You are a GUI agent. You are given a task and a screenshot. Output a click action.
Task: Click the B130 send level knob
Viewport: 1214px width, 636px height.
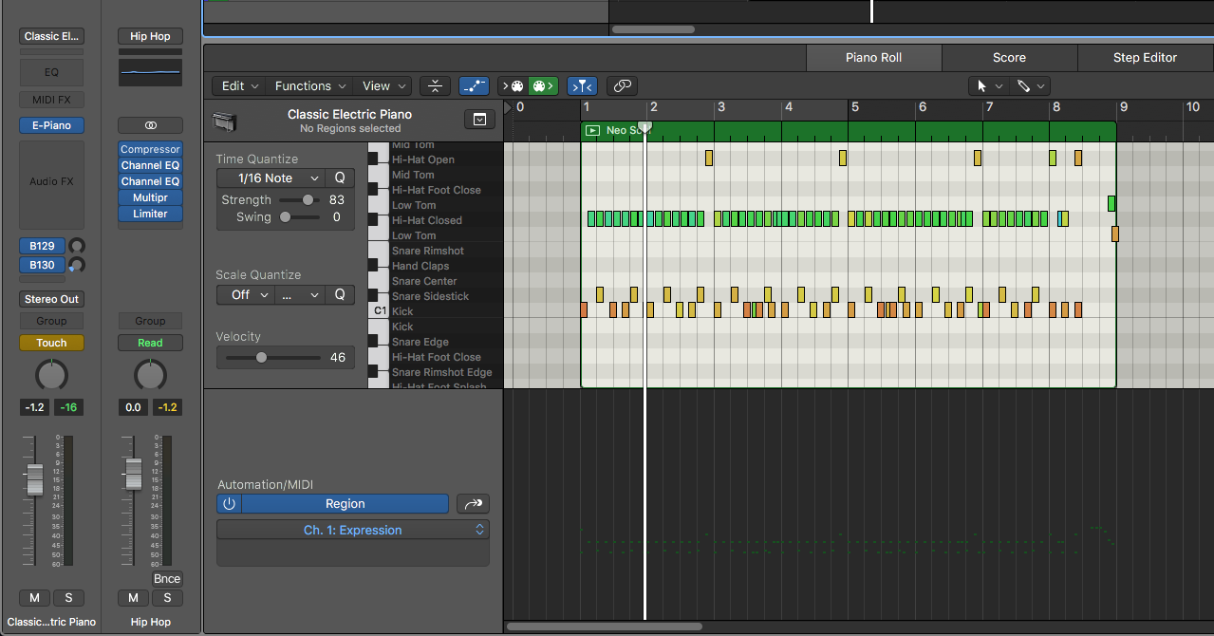[x=77, y=265]
